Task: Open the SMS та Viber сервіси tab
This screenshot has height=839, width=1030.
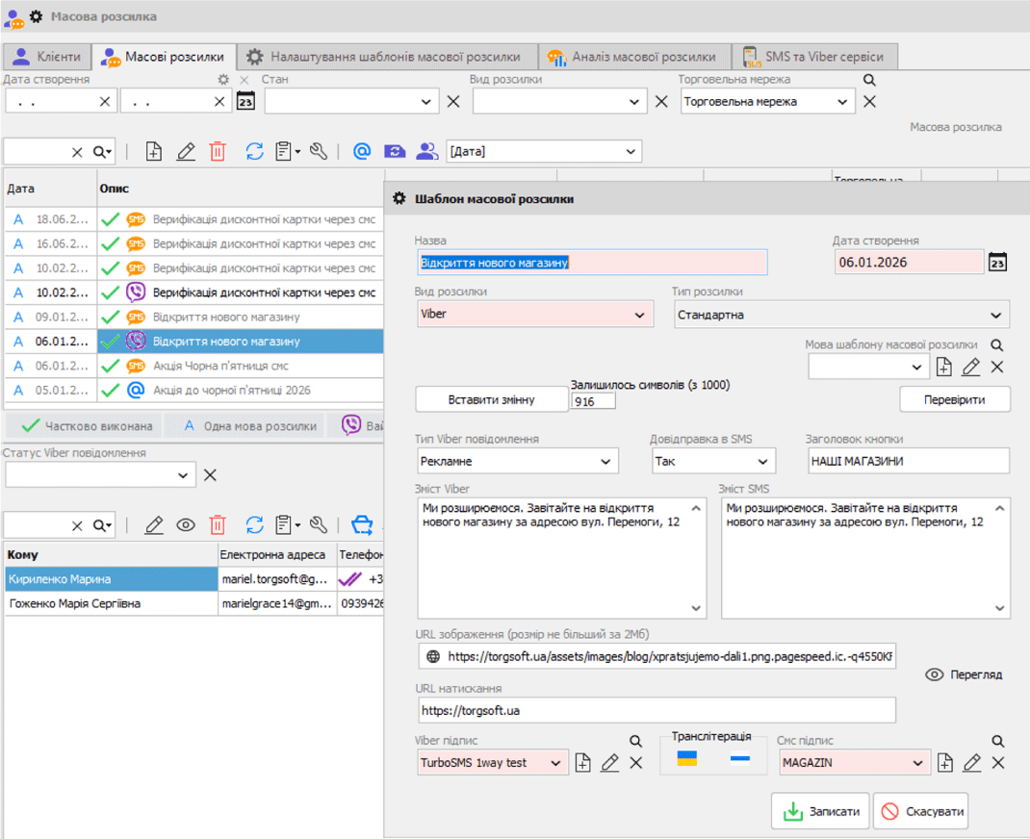Action: (x=814, y=57)
